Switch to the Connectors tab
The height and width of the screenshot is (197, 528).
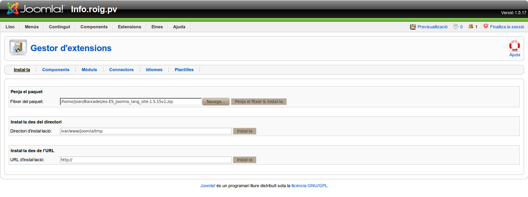pyautogui.click(x=121, y=70)
